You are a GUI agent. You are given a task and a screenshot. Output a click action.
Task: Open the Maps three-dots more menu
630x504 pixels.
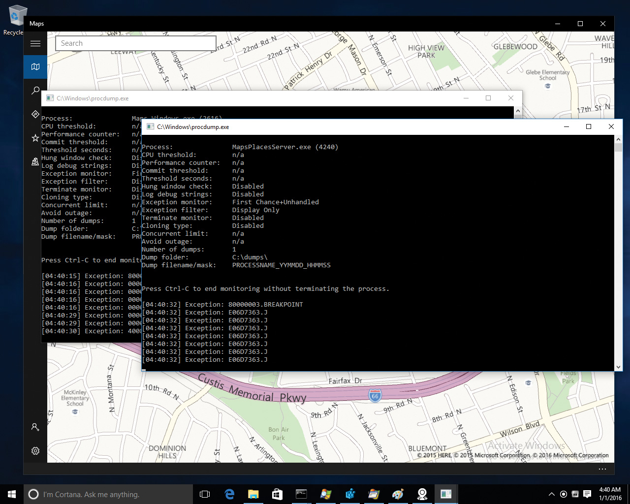[x=602, y=469]
